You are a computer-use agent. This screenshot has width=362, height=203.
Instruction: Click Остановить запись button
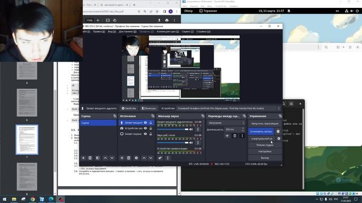coord(261,131)
